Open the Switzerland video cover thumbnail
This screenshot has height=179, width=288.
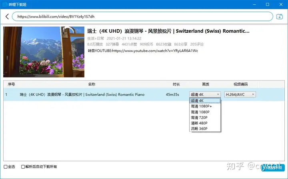coord(44,52)
